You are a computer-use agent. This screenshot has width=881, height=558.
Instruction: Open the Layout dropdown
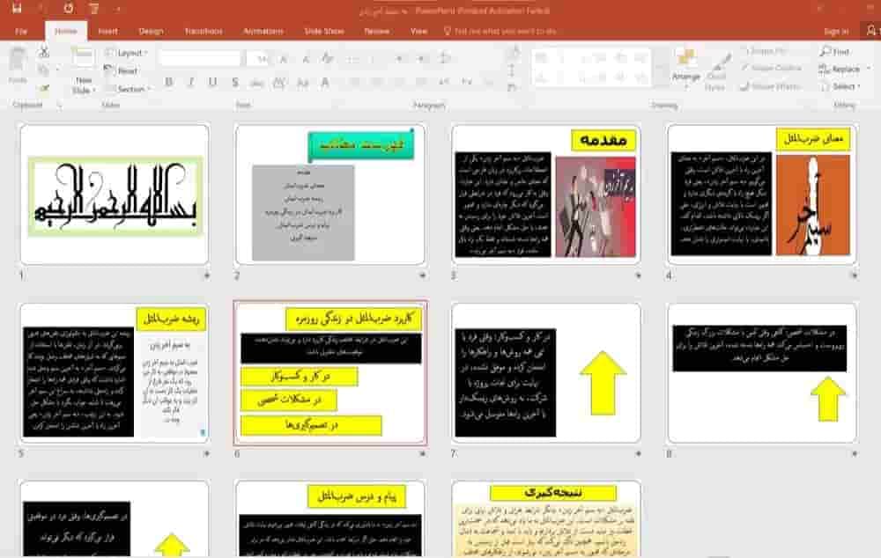126,53
